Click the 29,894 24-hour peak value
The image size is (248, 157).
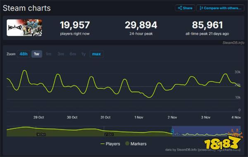tap(141, 25)
